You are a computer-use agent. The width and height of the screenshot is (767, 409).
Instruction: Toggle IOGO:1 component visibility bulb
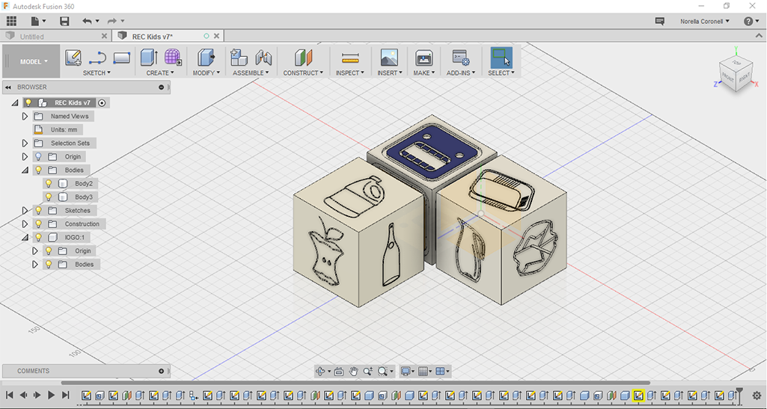pyautogui.click(x=38, y=237)
